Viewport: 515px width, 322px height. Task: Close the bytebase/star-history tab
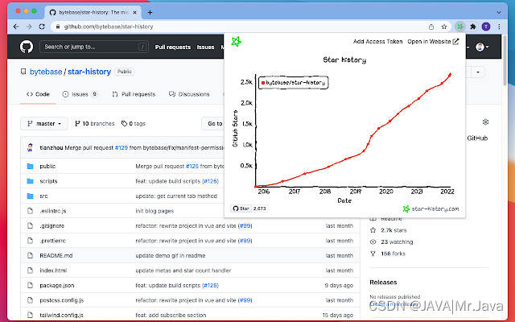pyautogui.click(x=134, y=13)
